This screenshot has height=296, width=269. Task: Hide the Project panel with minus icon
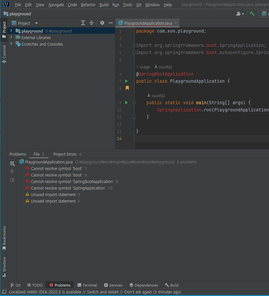[111, 23]
